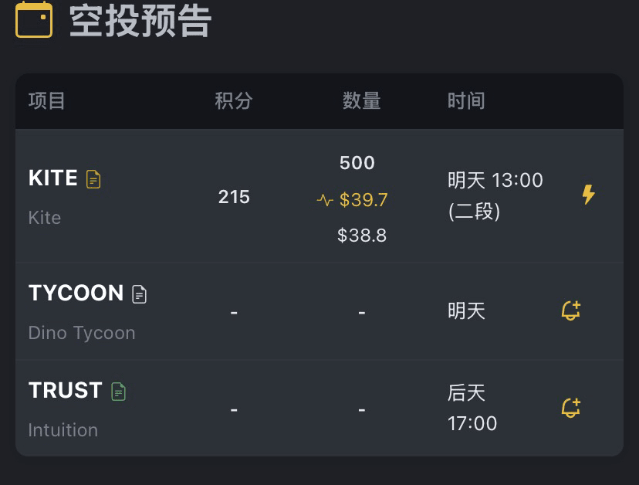Select the 项目 column header

[x=47, y=100]
